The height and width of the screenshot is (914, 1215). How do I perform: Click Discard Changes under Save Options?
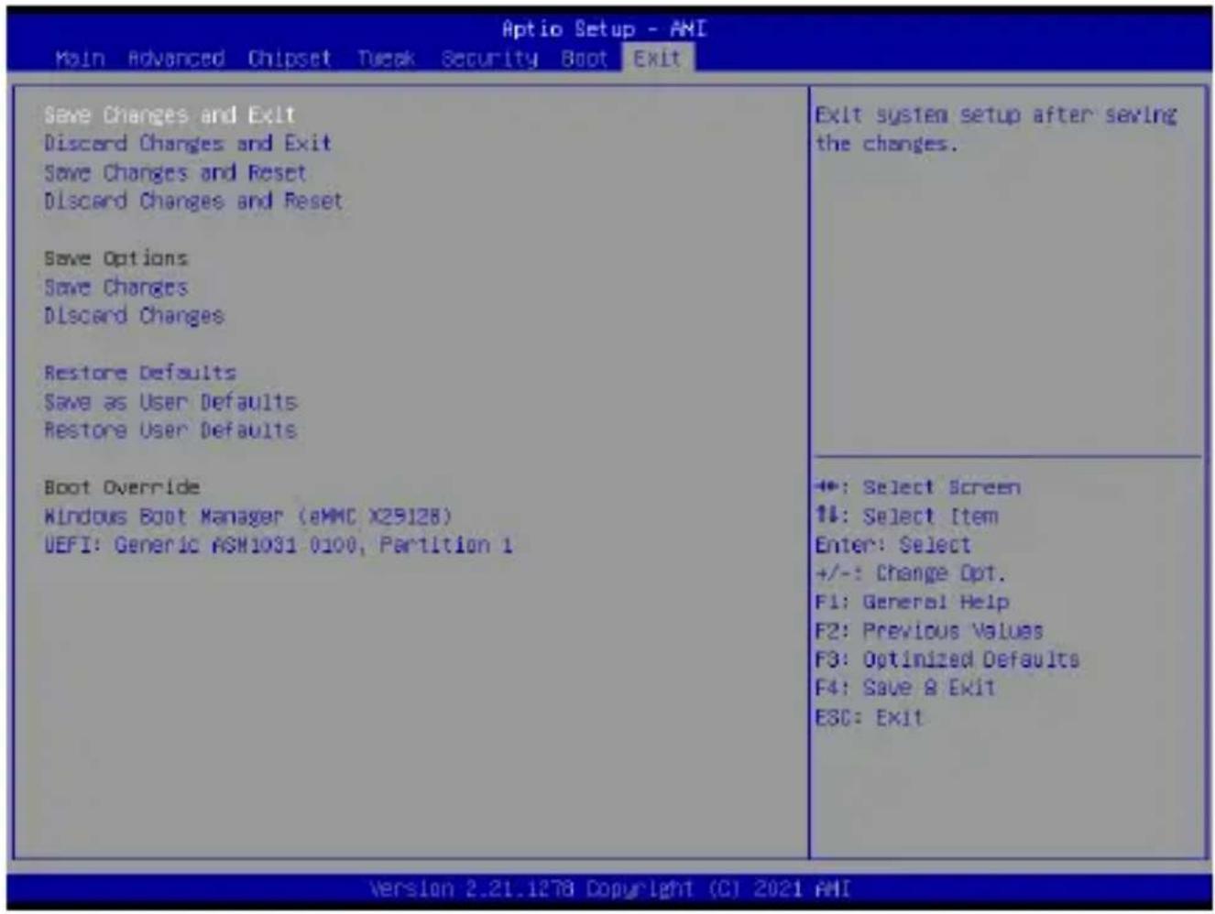[134, 315]
